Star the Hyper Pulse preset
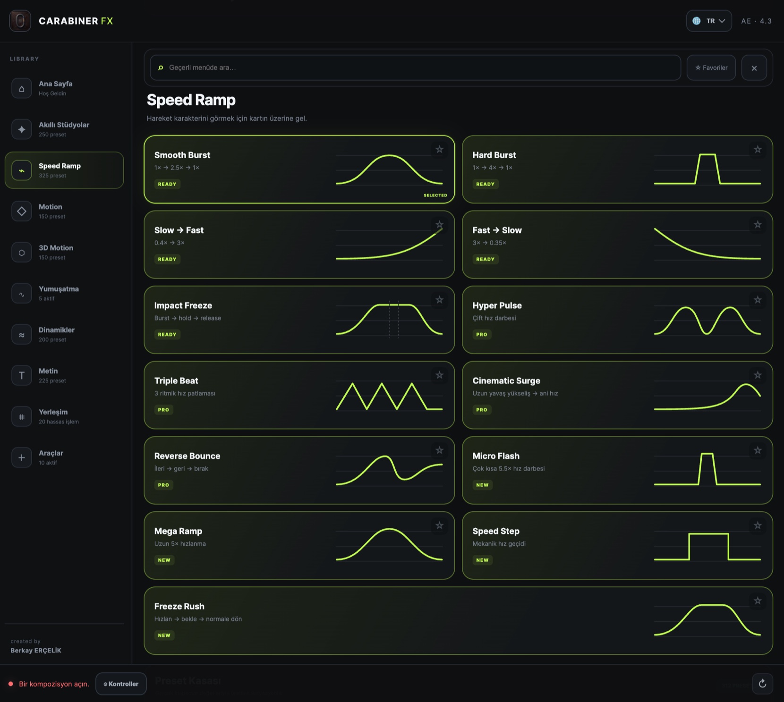Viewport: 784px width, 702px height. [x=758, y=300]
